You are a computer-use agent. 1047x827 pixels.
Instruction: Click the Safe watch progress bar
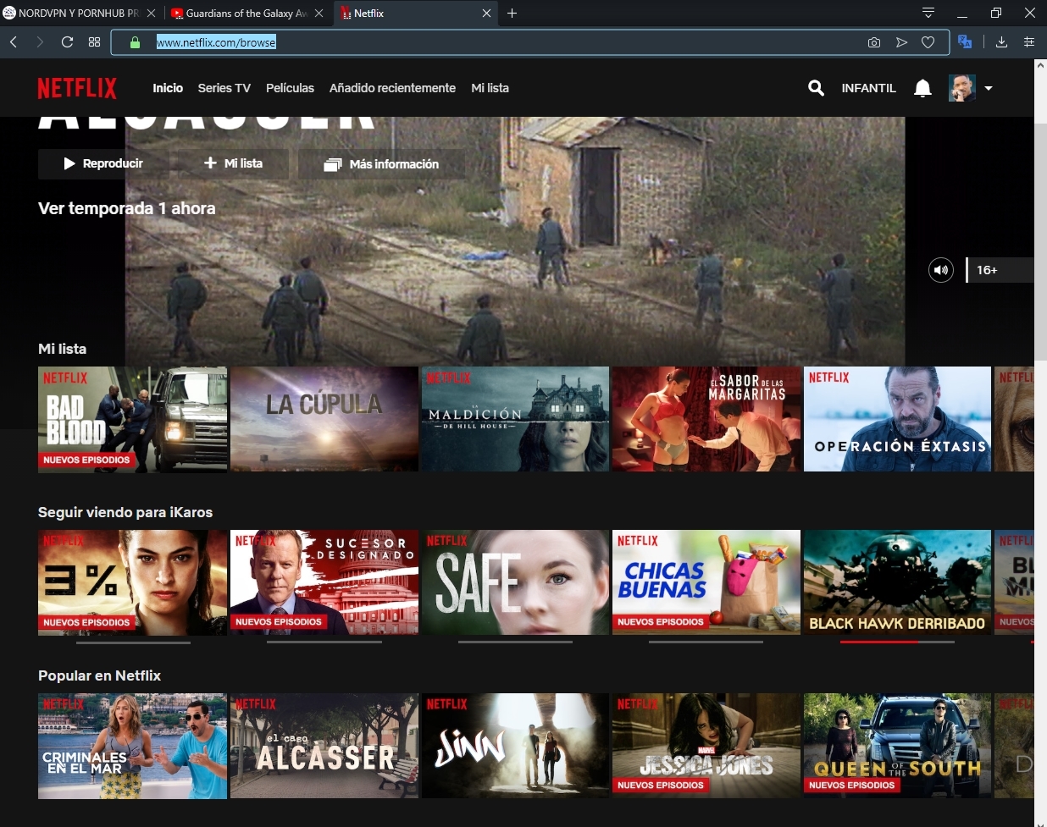tap(515, 642)
